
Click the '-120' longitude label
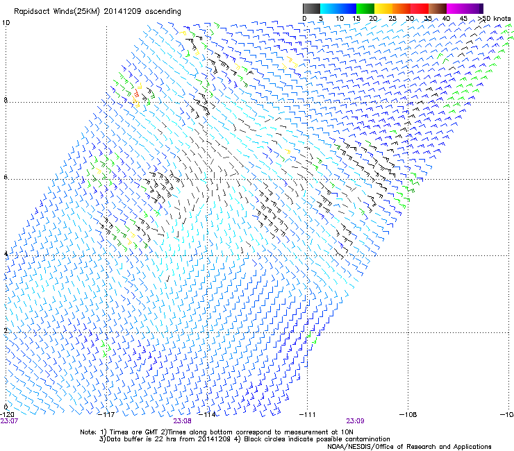click(x=8, y=415)
